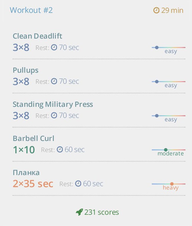Click the Pullups easy intensity slider knob

click(157, 82)
